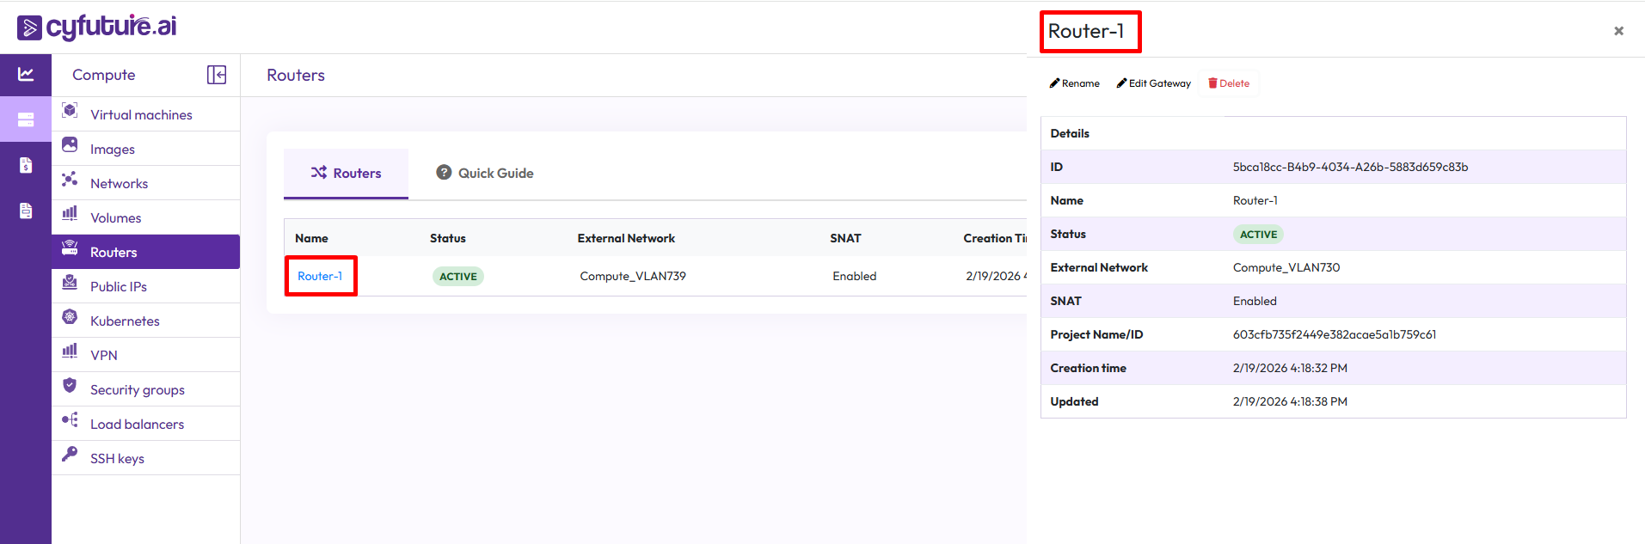Open the billing invoice icon in left rail
This screenshot has height=544, width=1645.
click(26, 165)
